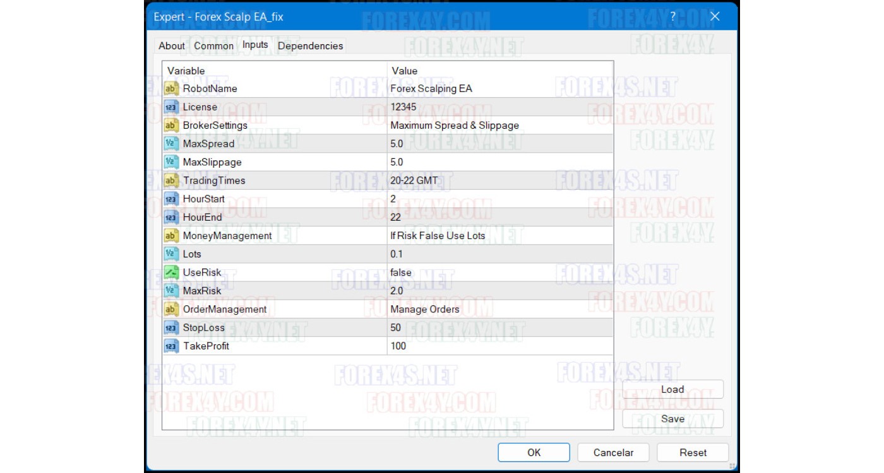
Task: Click the MaxSlippage value 5.0 cell
Action: (x=499, y=162)
